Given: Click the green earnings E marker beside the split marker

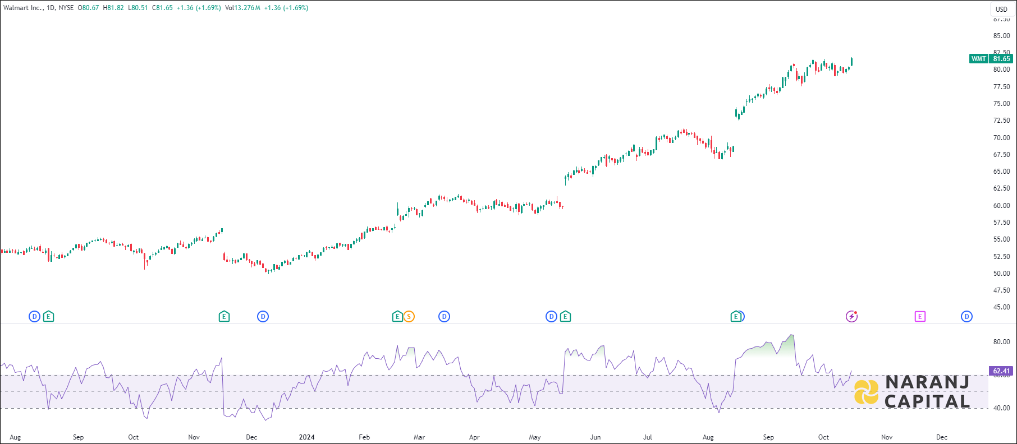Looking at the screenshot, I should 397,317.
